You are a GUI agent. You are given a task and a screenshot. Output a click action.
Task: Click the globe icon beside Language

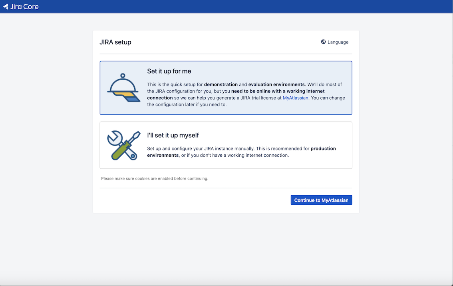click(x=323, y=42)
